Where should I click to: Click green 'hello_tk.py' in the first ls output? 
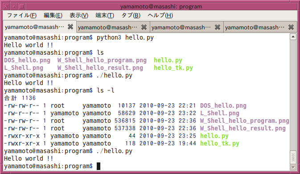coord(173,68)
